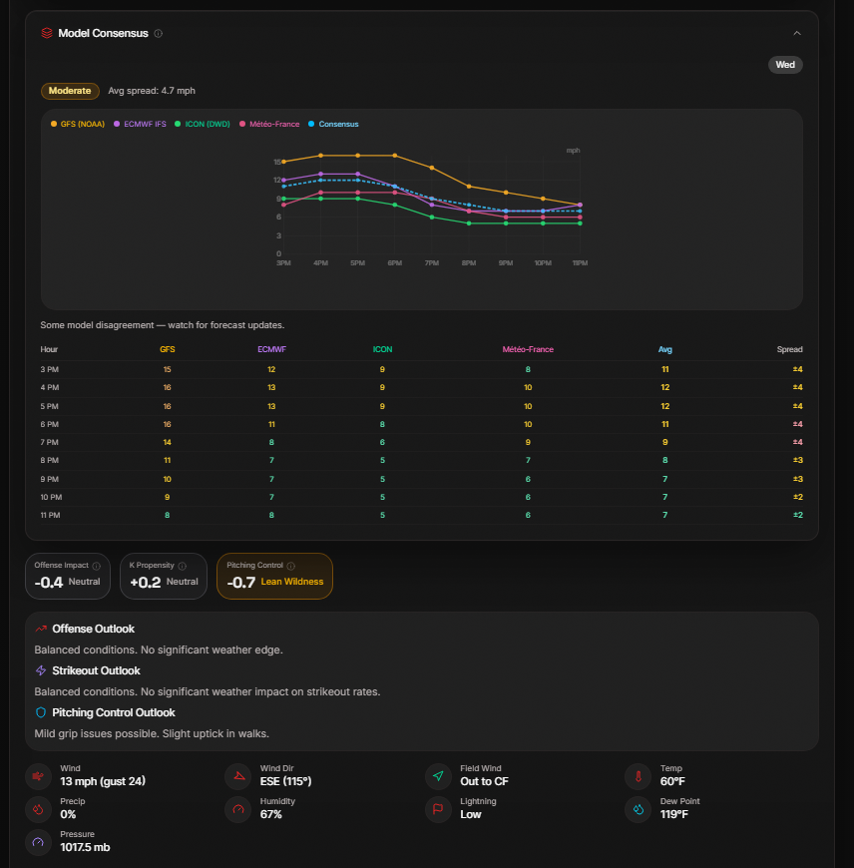Screen dimensions: 854x868
Task: Click the Dew Point droplet icon
Action: [x=639, y=809]
